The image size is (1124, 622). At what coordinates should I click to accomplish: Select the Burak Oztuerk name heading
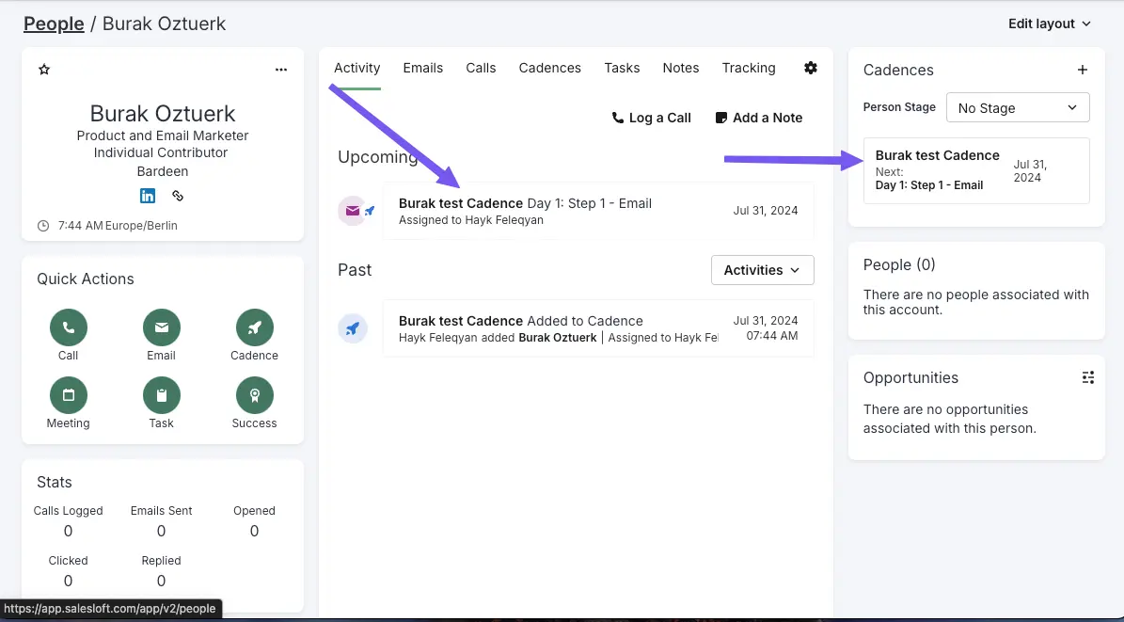click(x=163, y=113)
